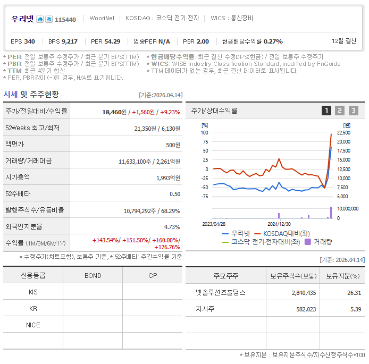Click shareholder 넷솔루션즈홀딩스

point(221,292)
